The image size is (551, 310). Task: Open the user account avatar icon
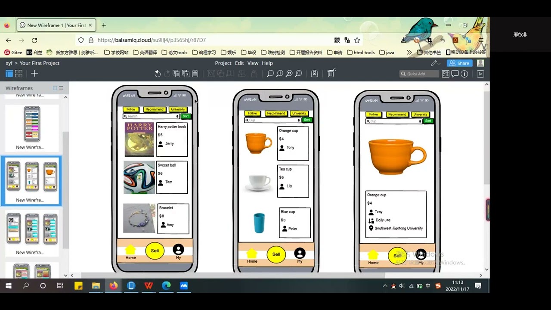480,63
